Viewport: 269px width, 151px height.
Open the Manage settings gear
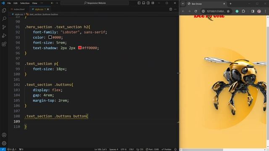coord(4,143)
